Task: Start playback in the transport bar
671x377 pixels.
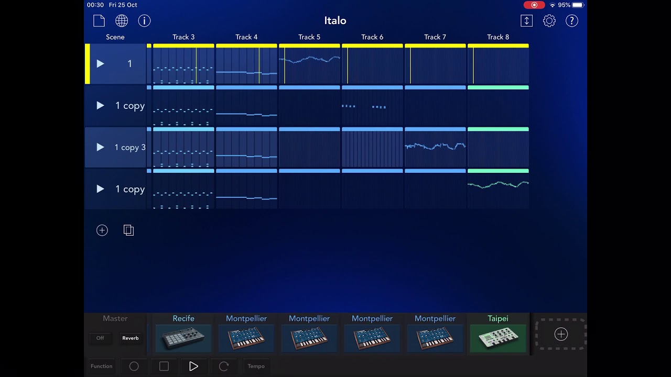Action: coord(193,366)
